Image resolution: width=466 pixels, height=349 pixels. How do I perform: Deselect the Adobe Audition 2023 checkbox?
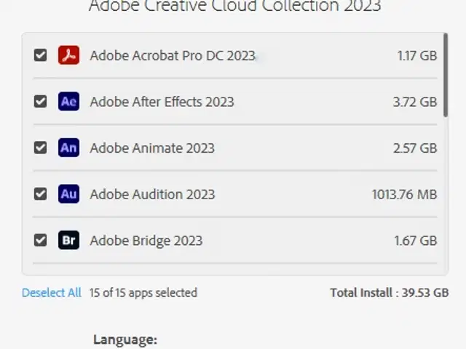click(40, 194)
